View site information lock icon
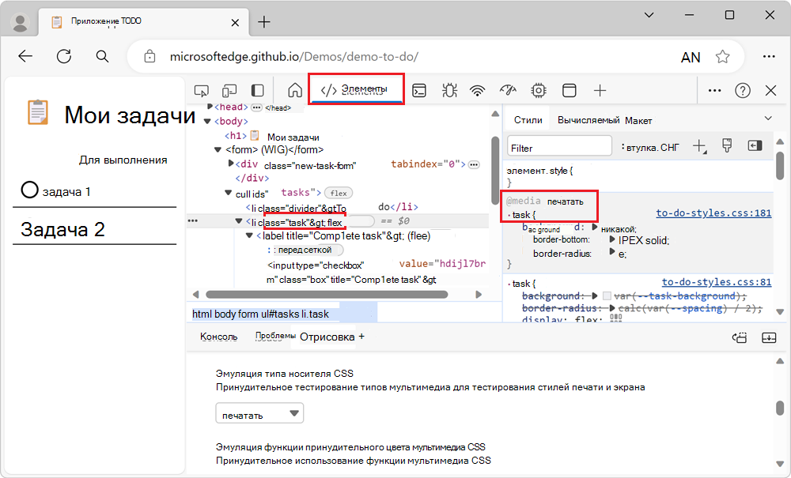This screenshot has width=791, height=478. tap(149, 56)
